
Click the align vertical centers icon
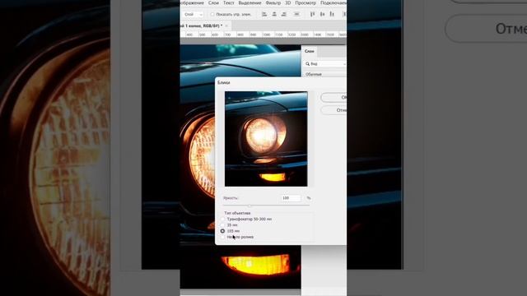[x=322, y=14]
